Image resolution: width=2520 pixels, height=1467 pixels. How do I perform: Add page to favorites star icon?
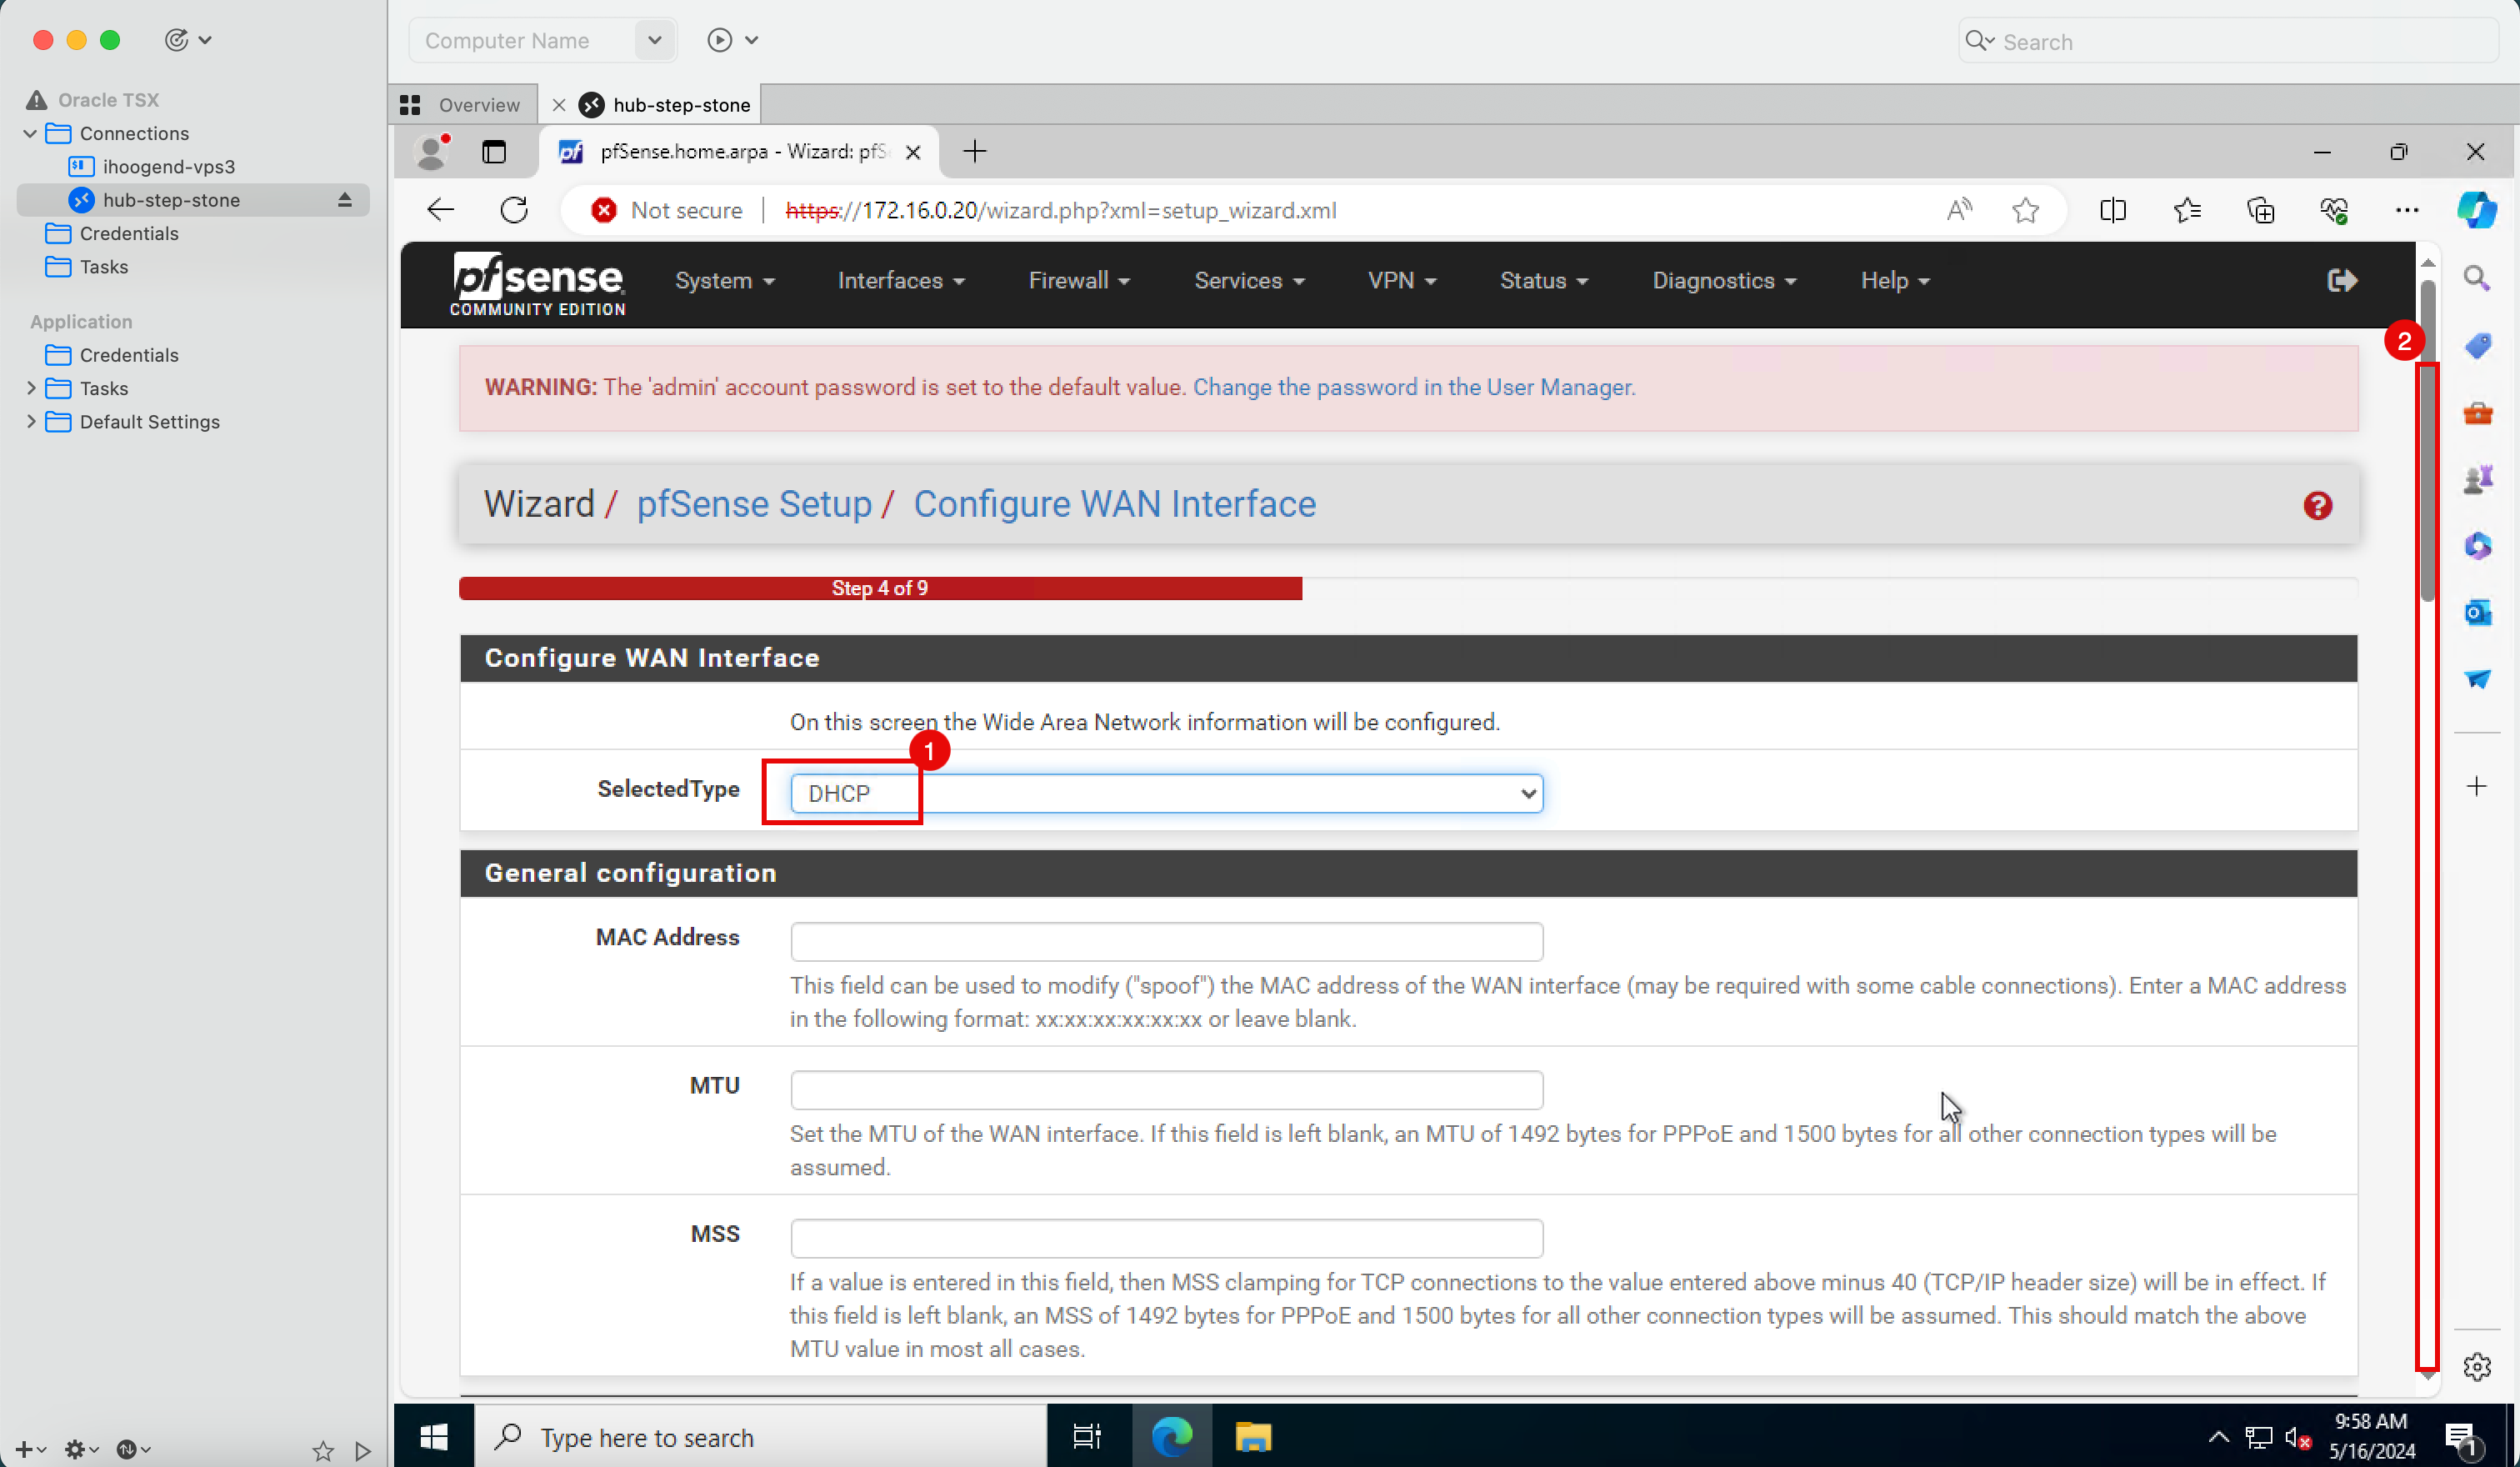tap(2025, 210)
